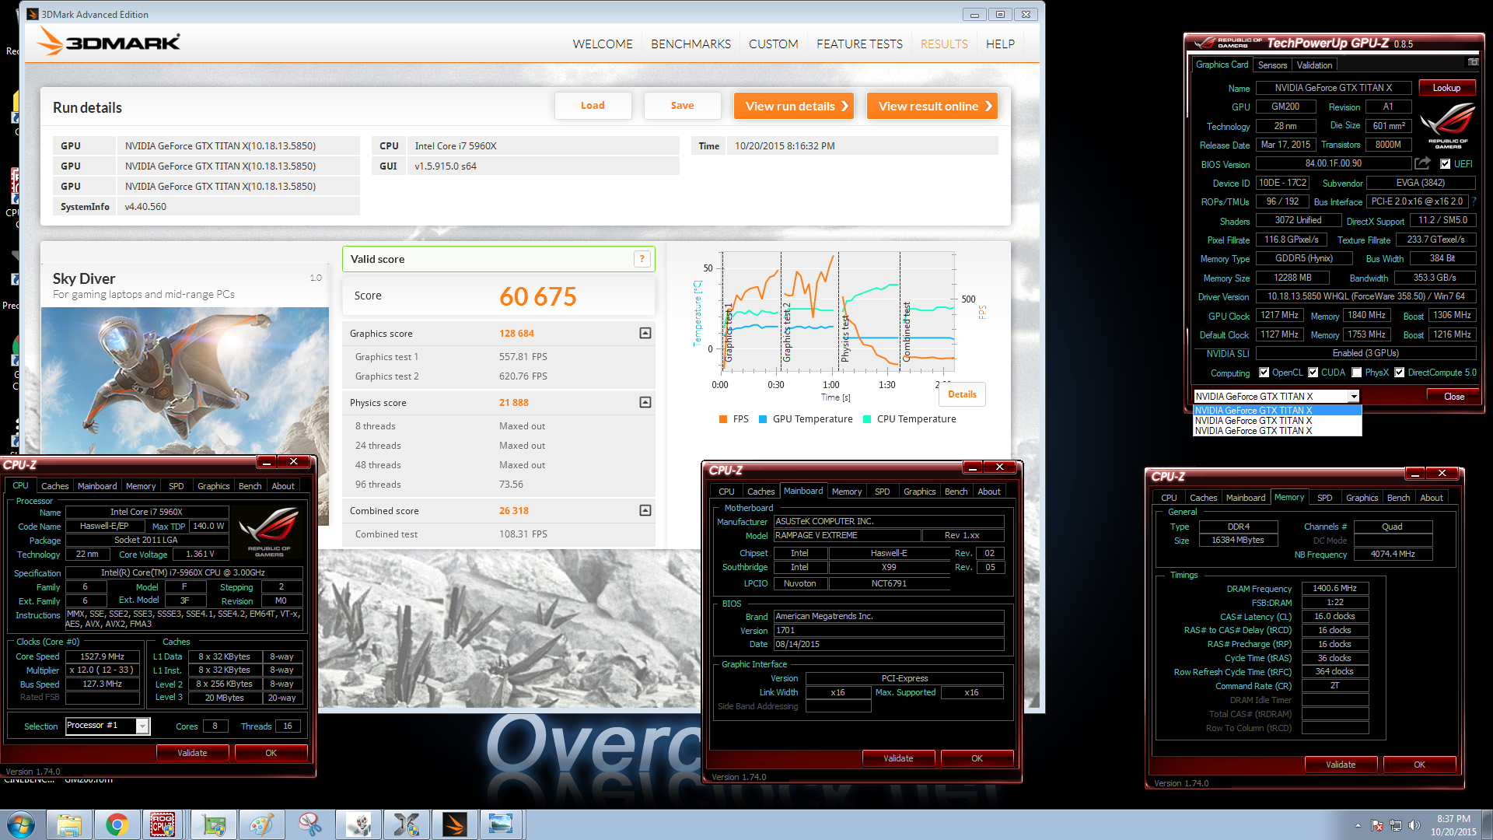This screenshot has height=840, width=1493.
Task: Collapse the Graphics score section
Action: coord(645,333)
